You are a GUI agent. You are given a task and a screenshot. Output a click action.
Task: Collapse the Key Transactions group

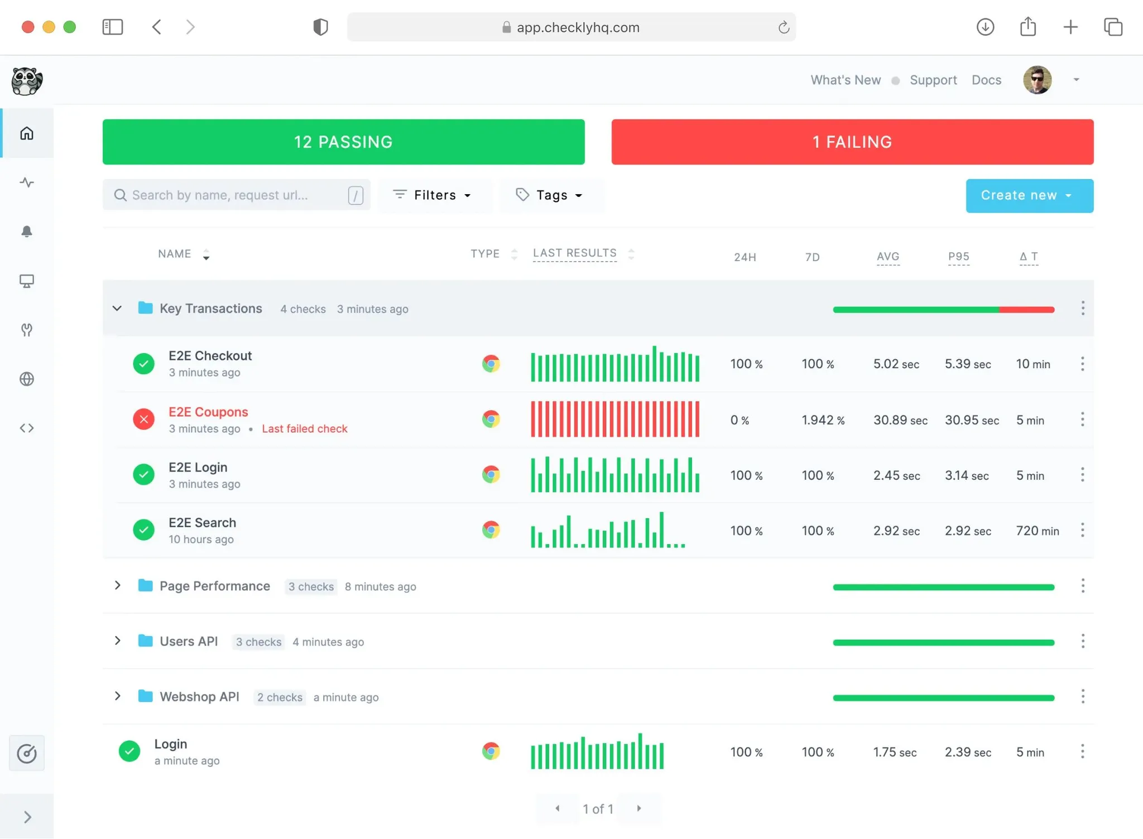coord(117,308)
